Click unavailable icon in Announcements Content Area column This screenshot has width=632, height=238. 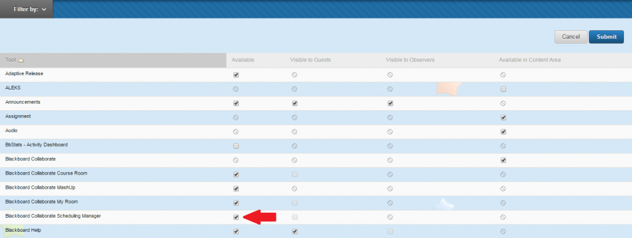[x=503, y=103]
